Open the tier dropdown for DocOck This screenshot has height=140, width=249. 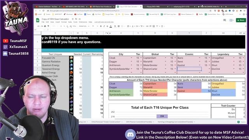coord(244,69)
